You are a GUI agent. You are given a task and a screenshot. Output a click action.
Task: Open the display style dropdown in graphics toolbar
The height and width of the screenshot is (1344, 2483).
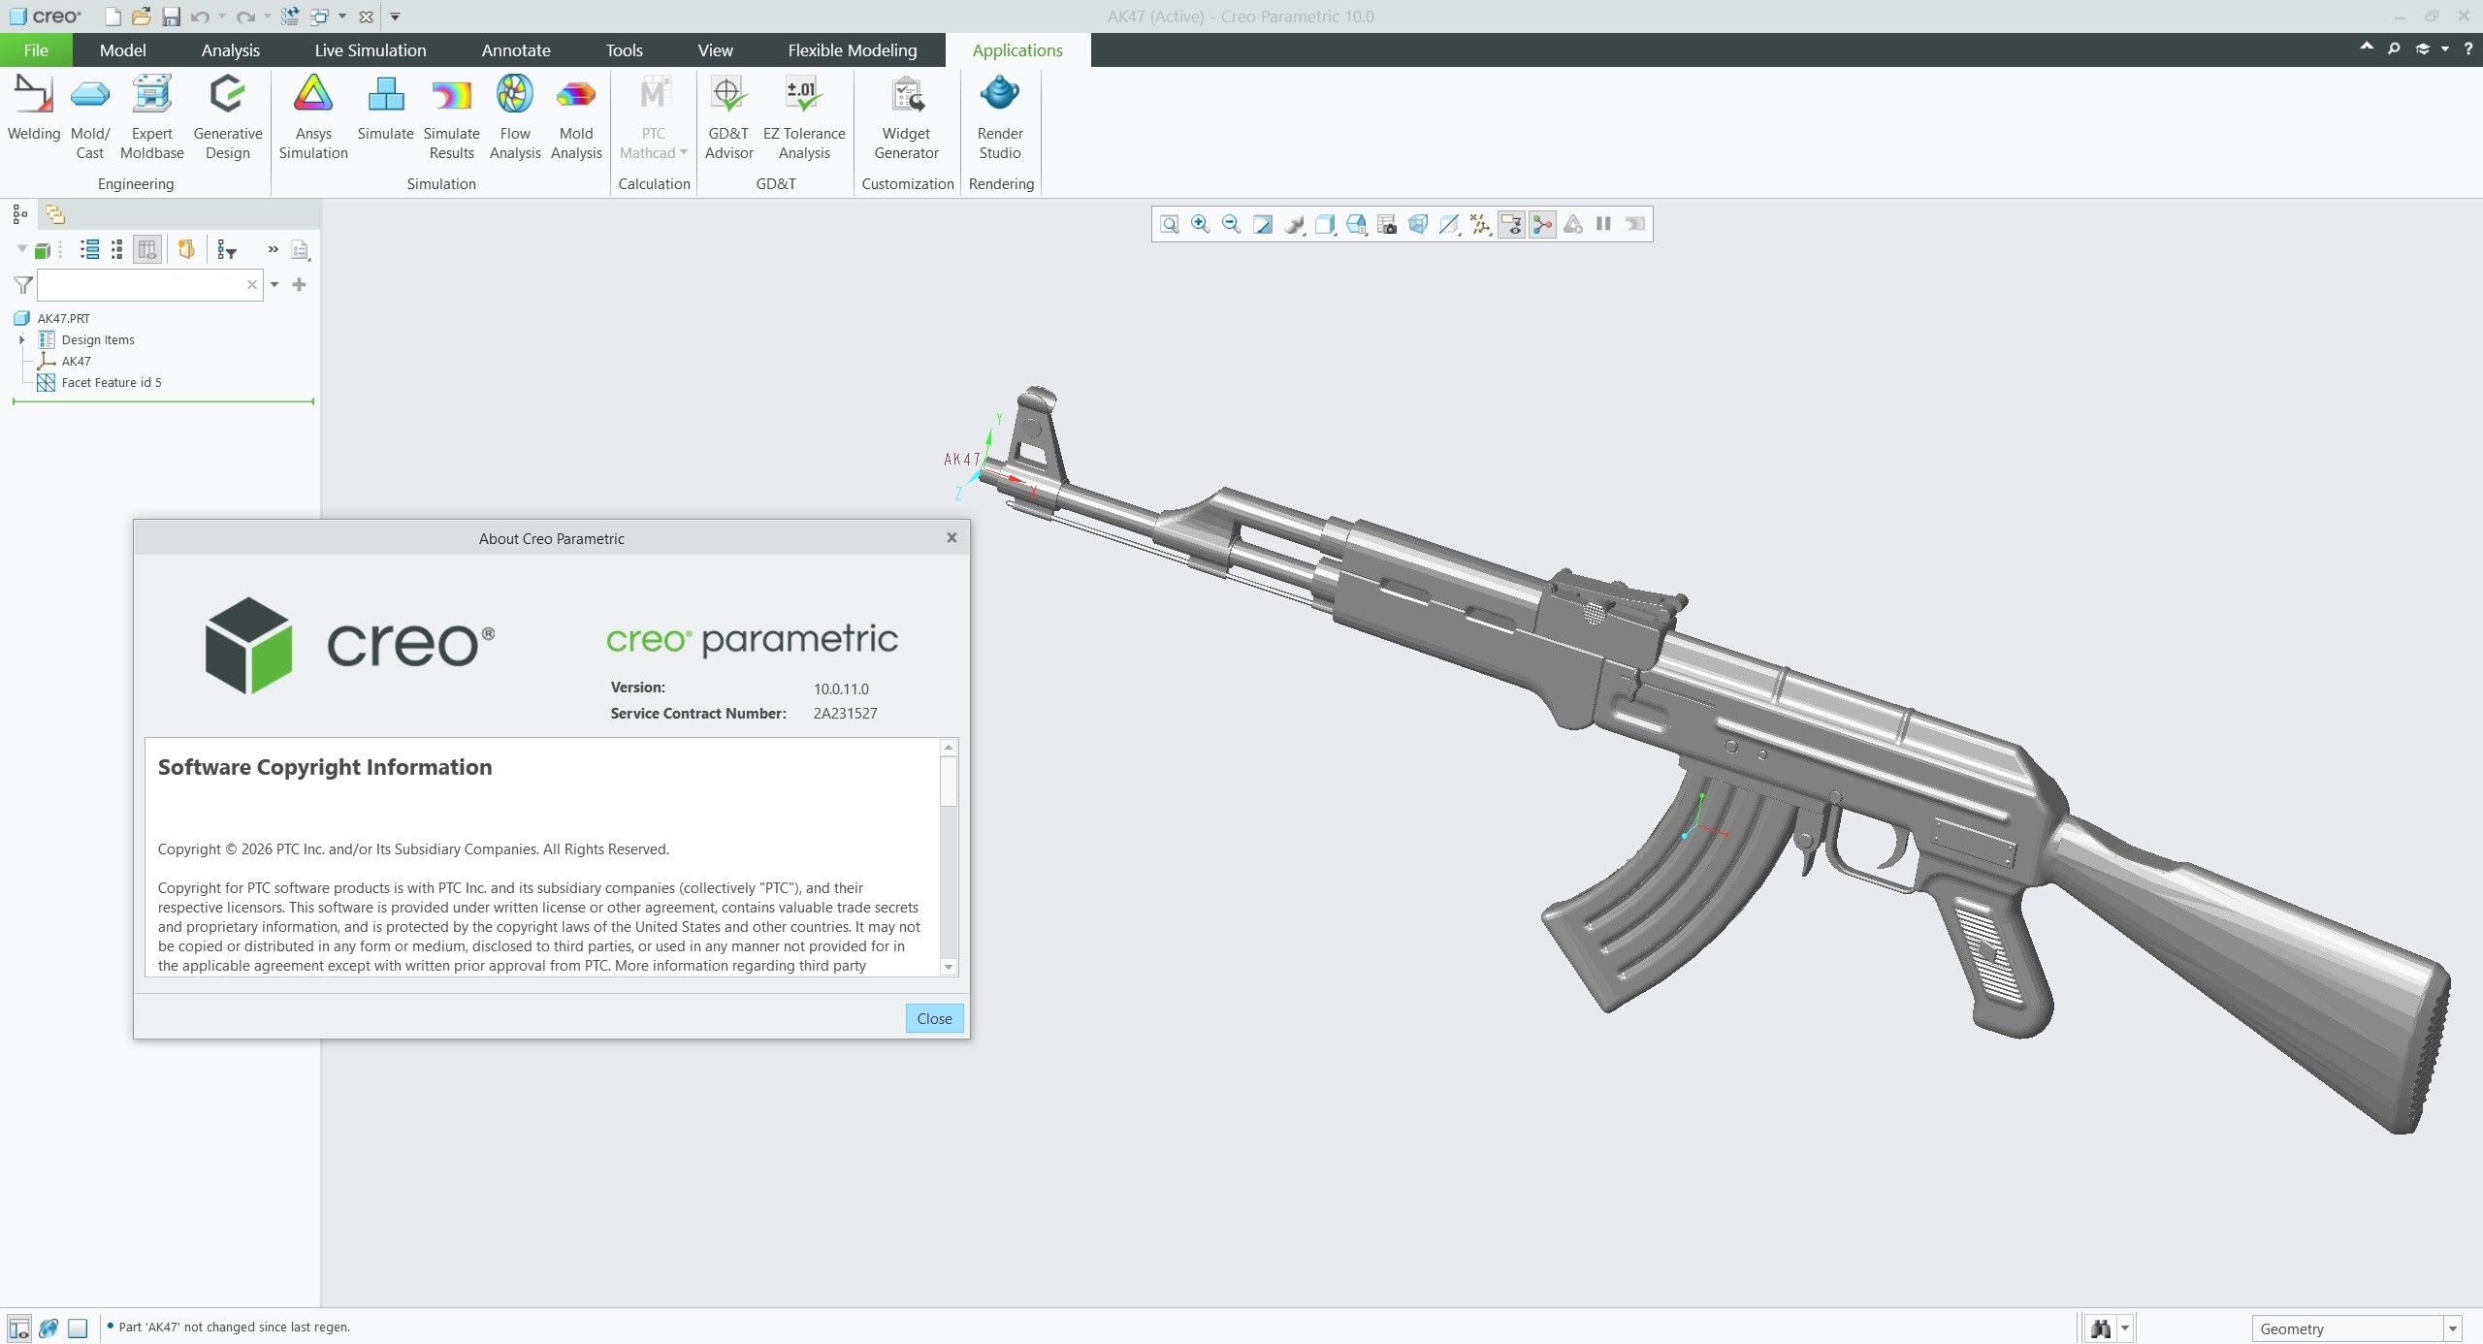[1325, 224]
